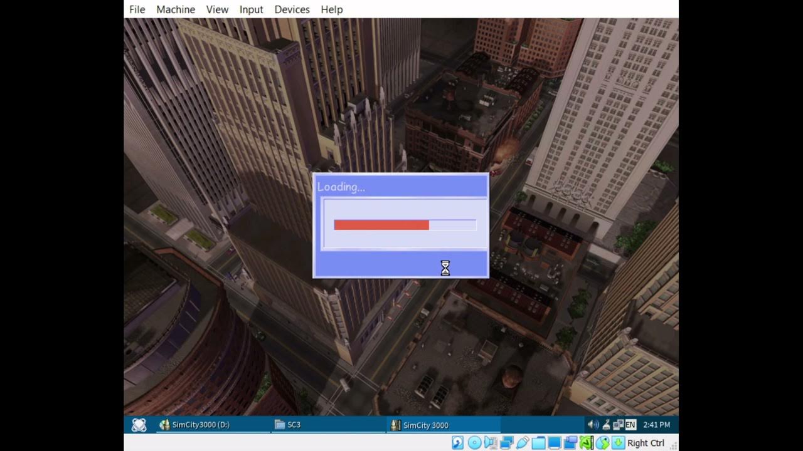This screenshot has height=451, width=803.
Task: Click the CPU execution engine icon
Action: [x=586, y=443]
